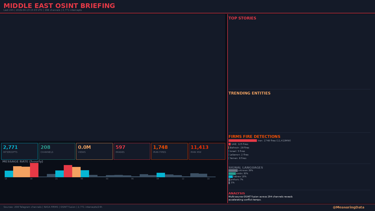This screenshot has height=211, width=375.
Task: Select the Images 597 stat card
Action: tap(132, 151)
